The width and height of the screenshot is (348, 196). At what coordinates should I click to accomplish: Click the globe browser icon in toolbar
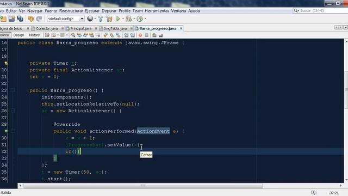(90, 19)
